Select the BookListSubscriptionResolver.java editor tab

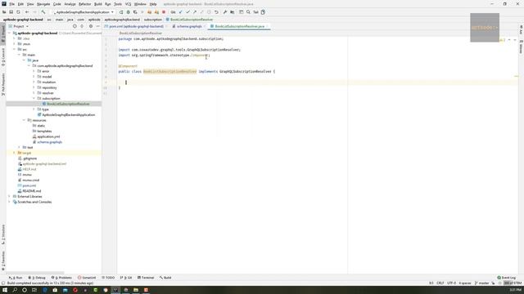239,26
